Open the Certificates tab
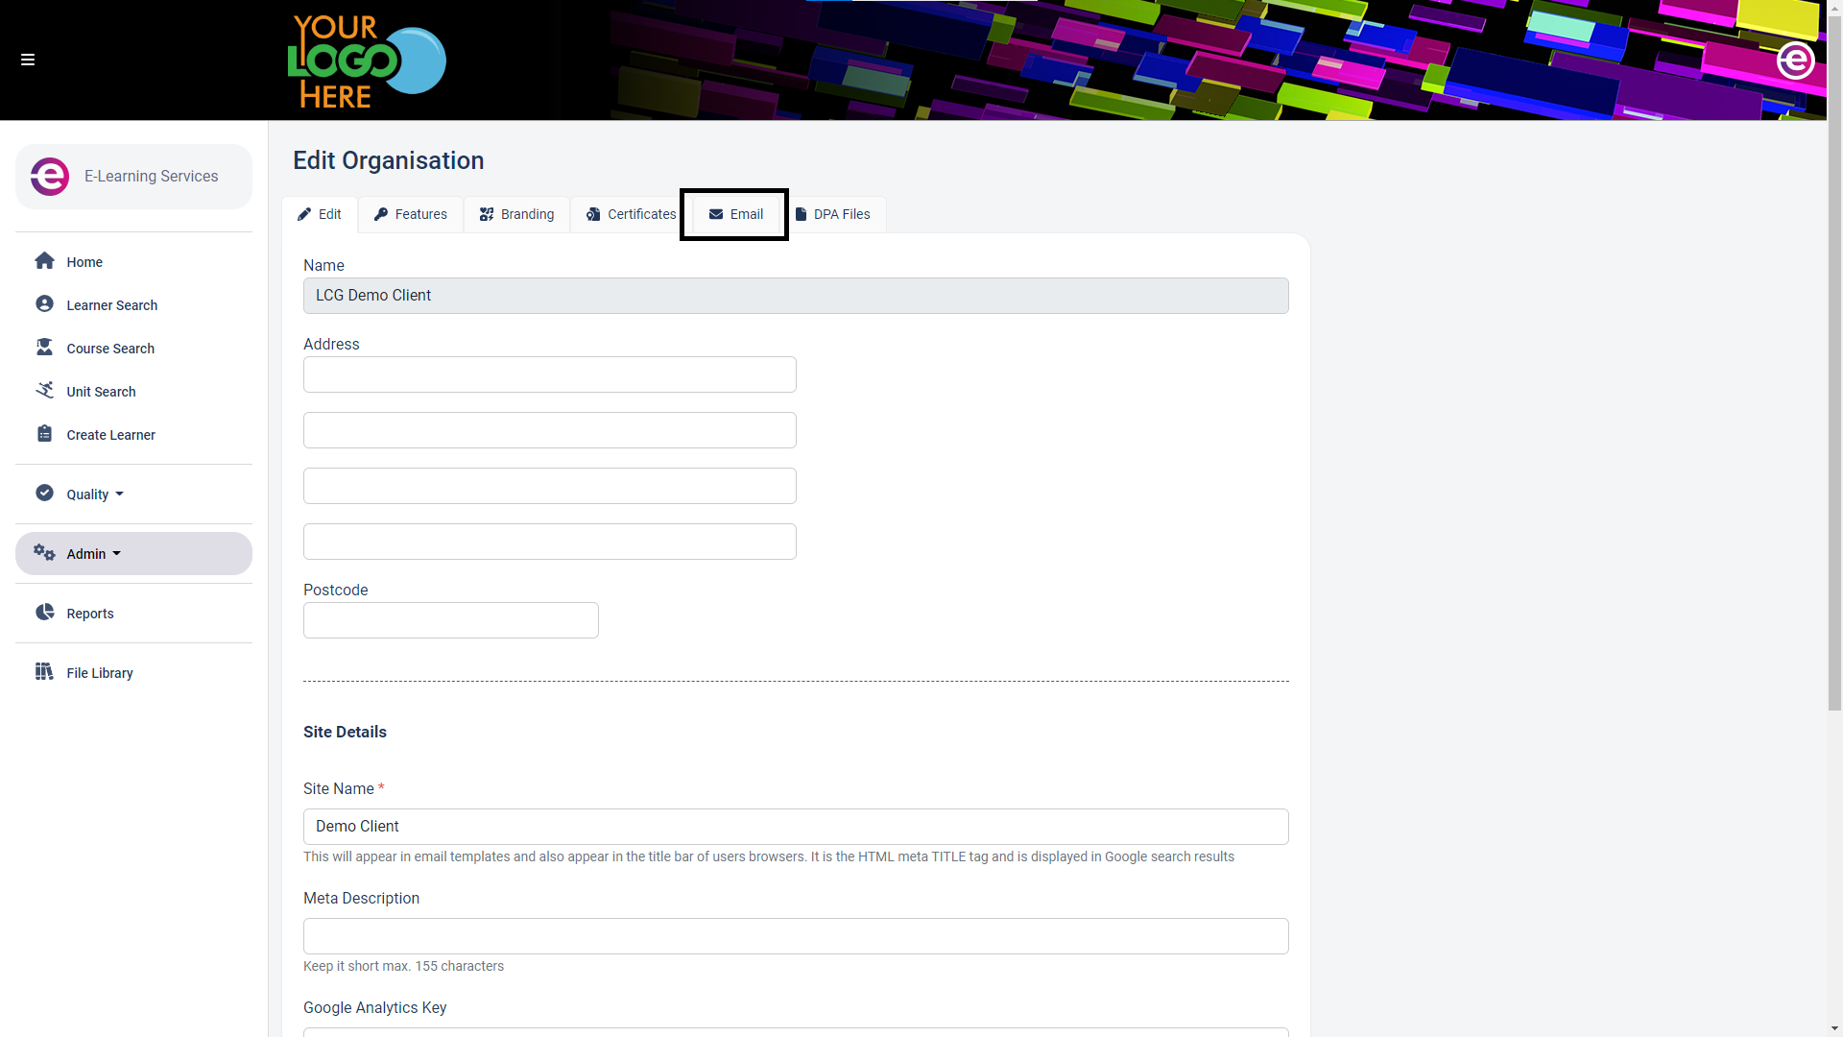 [631, 214]
